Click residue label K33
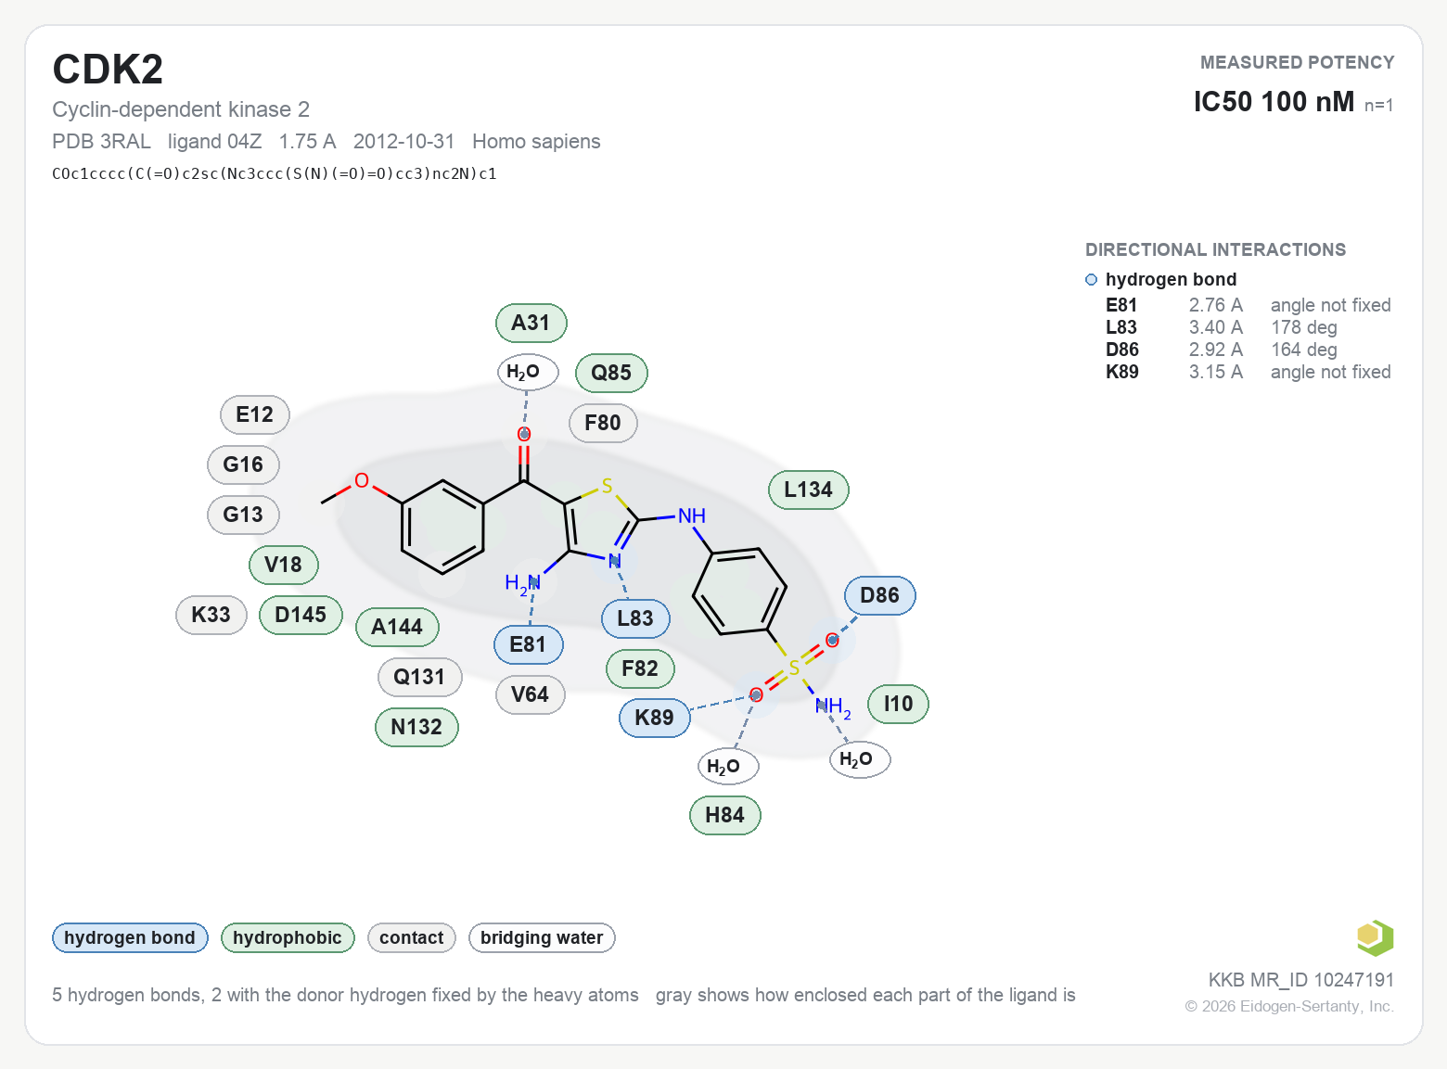The image size is (1447, 1069). tap(211, 615)
